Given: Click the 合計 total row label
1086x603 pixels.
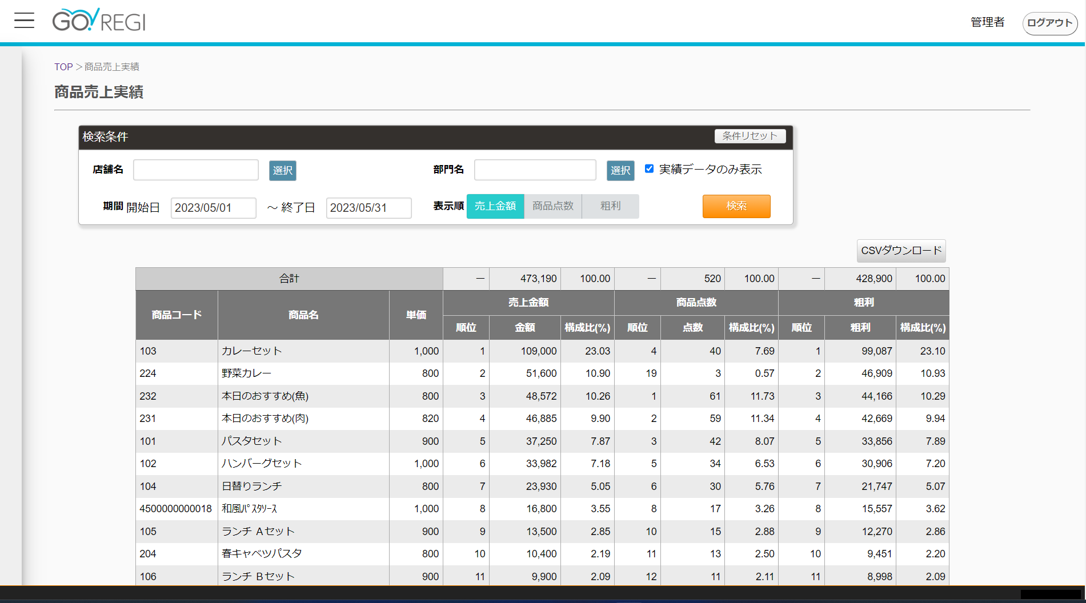Looking at the screenshot, I should (x=289, y=279).
